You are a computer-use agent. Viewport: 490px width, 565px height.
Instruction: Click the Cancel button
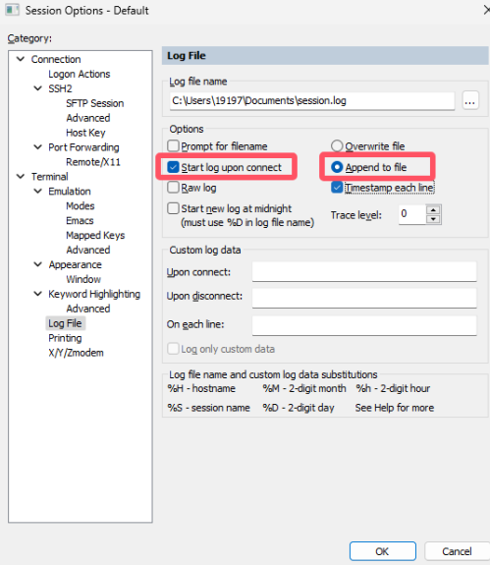pos(457,551)
